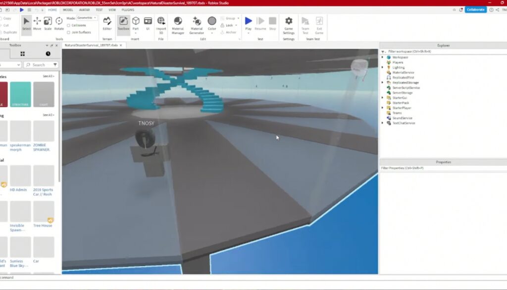507x290 pixels.
Task: Toggle Lock in the Edit section
Action: 227,25
